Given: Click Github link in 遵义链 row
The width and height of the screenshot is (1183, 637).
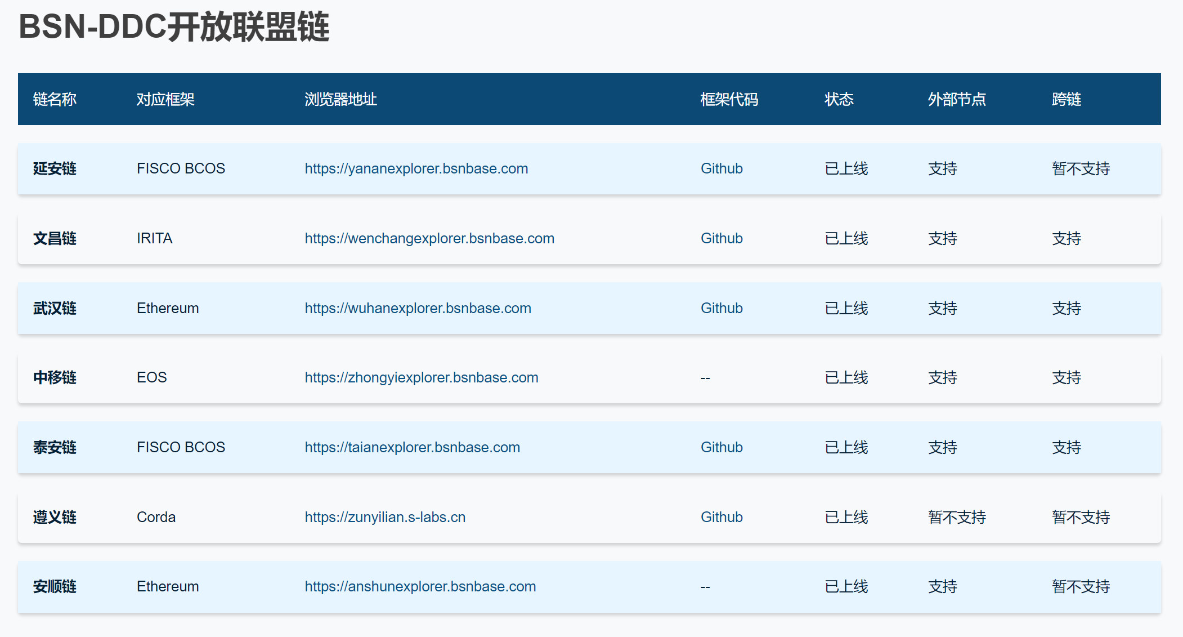Looking at the screenshot, I should point(721,517).
